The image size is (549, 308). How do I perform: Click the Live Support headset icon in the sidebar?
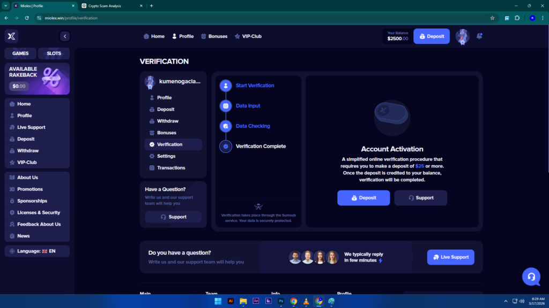(13, 127)
